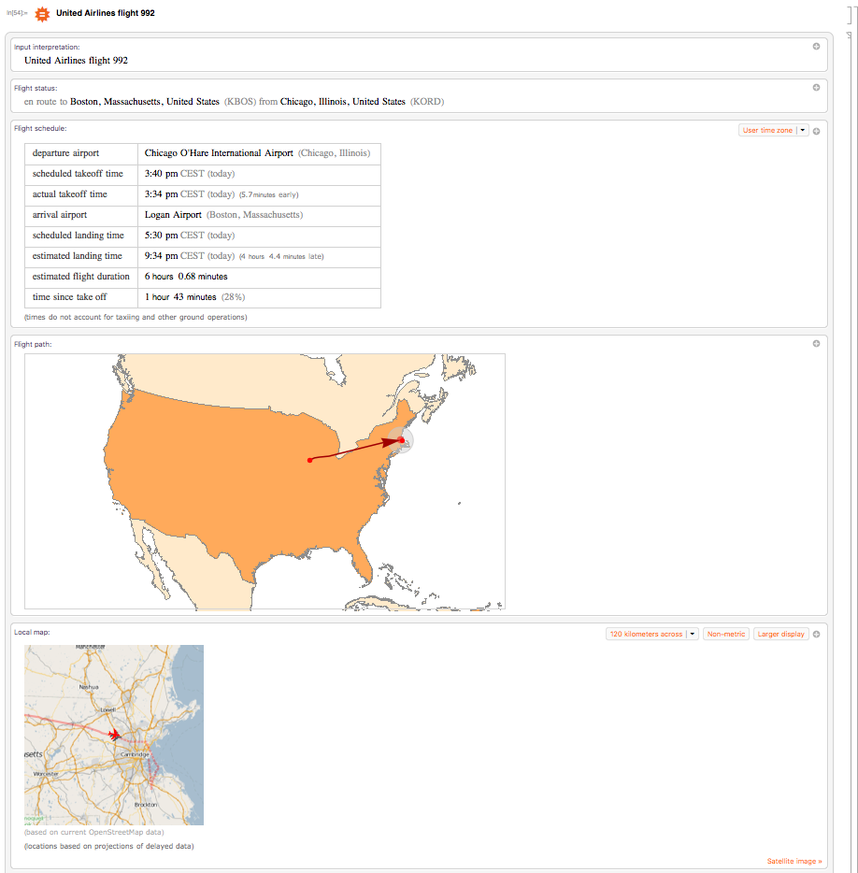Click the plus icon beside User time zone
The width and height of the screenshot is (858, 873).
point(816,132)
